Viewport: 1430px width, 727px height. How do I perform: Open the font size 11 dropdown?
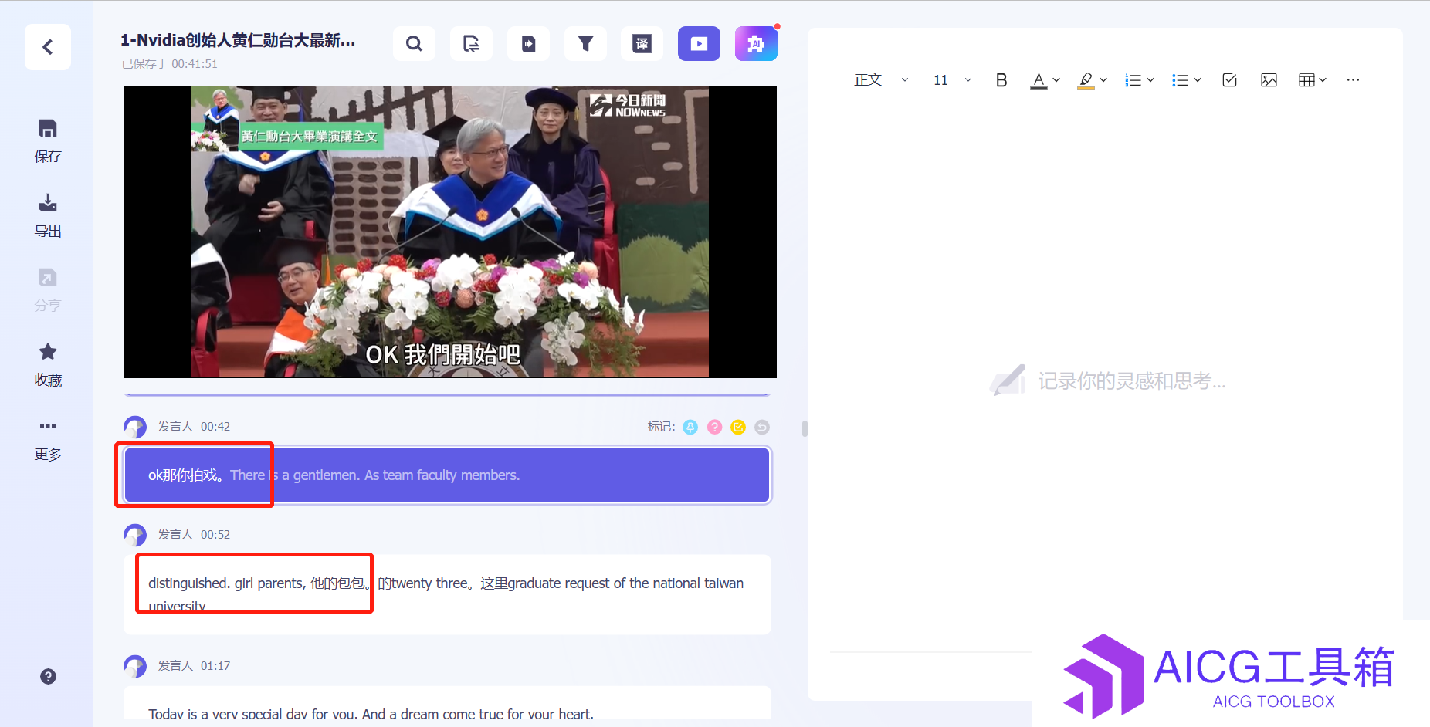[x=952, y=80]
